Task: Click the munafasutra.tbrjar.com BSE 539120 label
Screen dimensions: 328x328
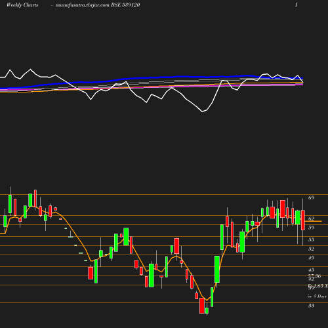Action: click(98, 5)
